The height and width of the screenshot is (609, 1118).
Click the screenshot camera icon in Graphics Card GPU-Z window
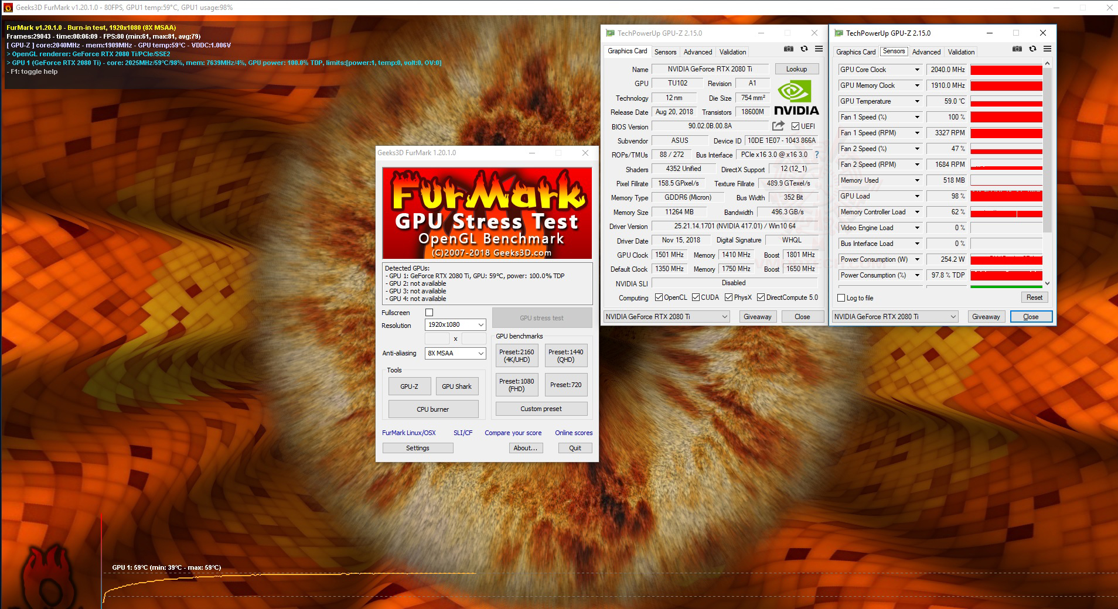[x=789, y=49]
